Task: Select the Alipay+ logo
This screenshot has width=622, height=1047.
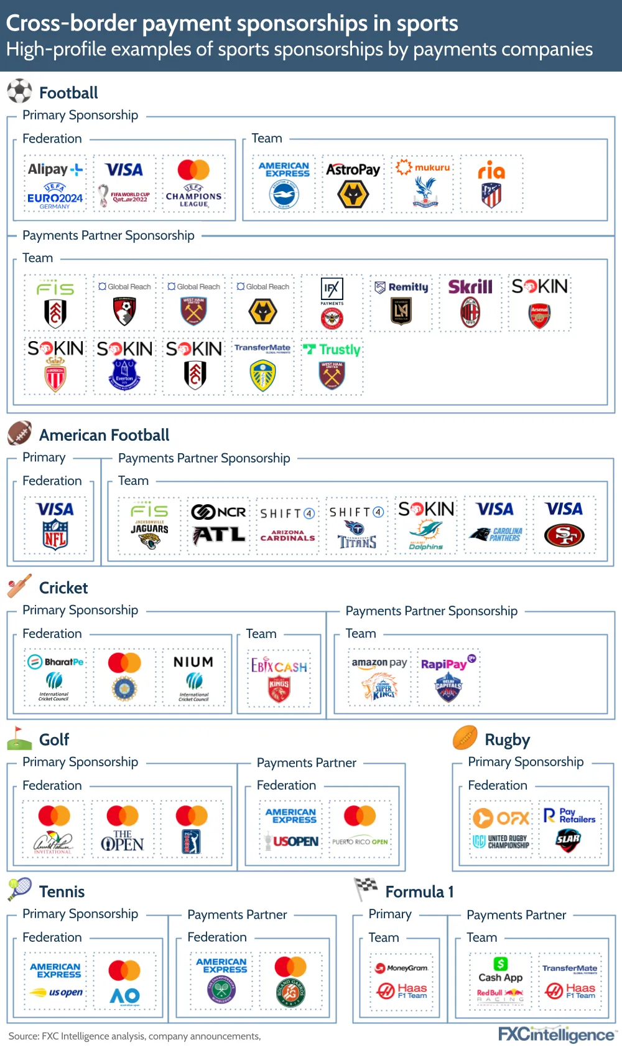Action: (x=55, y=169)
